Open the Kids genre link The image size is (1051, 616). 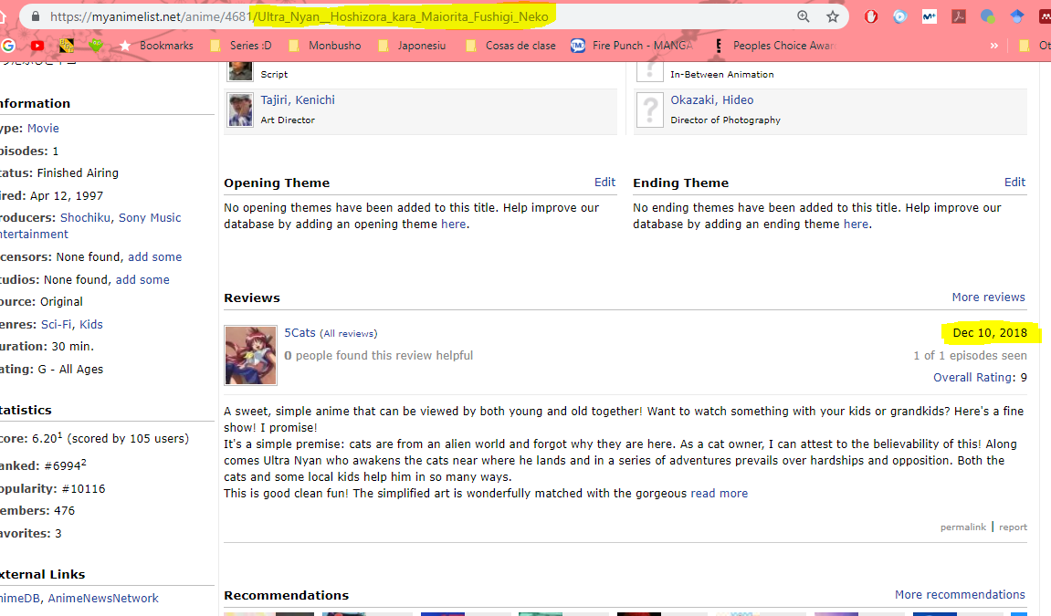[91, 325]
